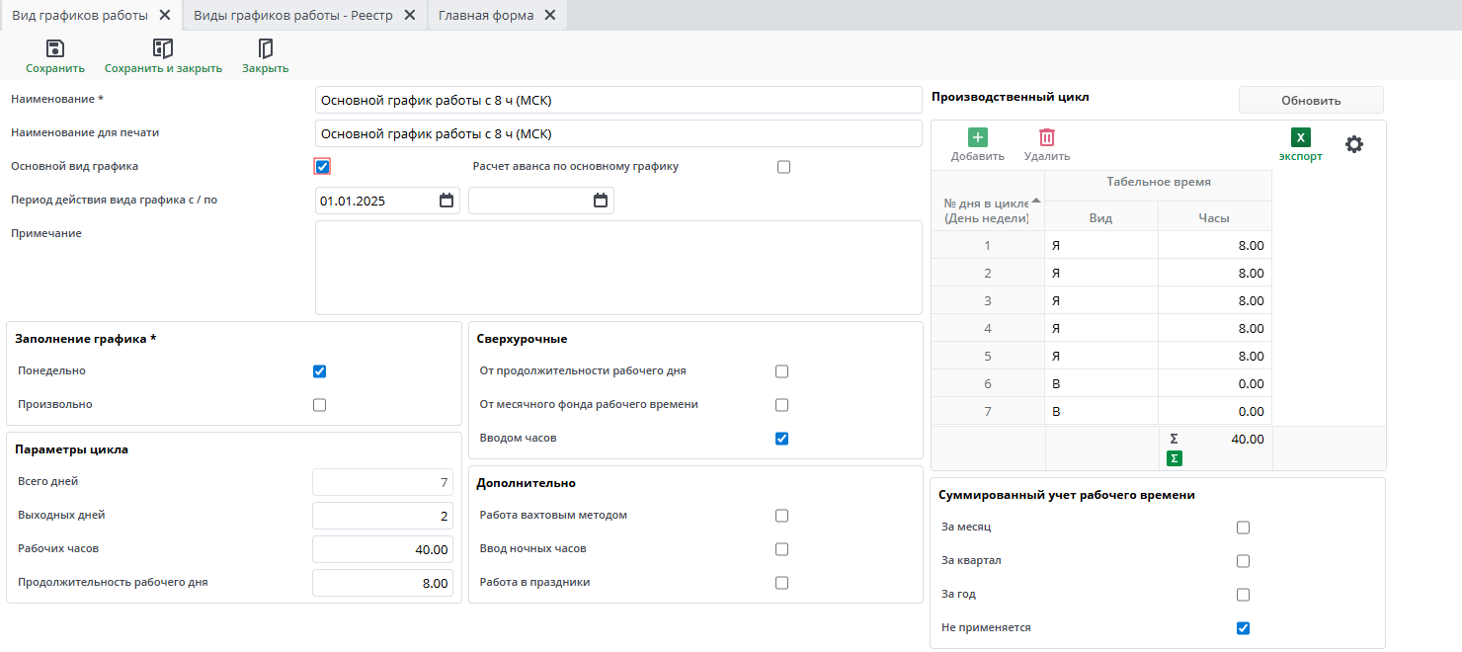
Task: Enable От продолжительности рабочего дня
Action: coord(781,371)
